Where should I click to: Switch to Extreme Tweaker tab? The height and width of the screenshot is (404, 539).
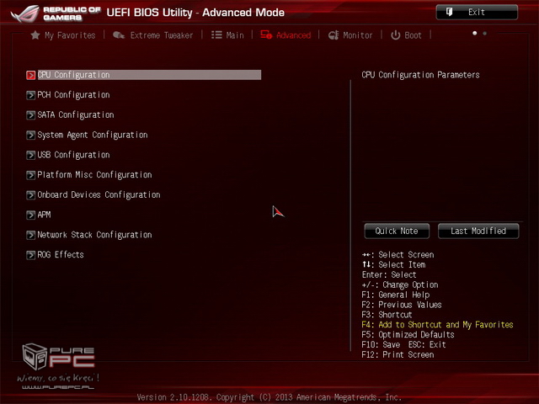point(161,35)
